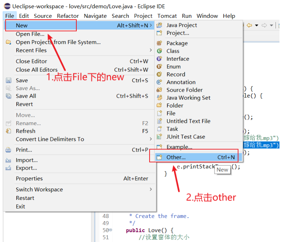Open the Navigate menu
Screen dimensions: 283x242
click(x=95, y=16)
